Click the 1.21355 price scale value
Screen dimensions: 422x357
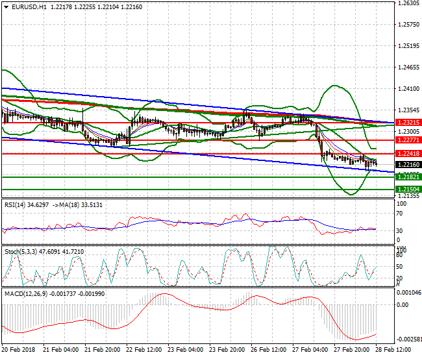[408, 196]
